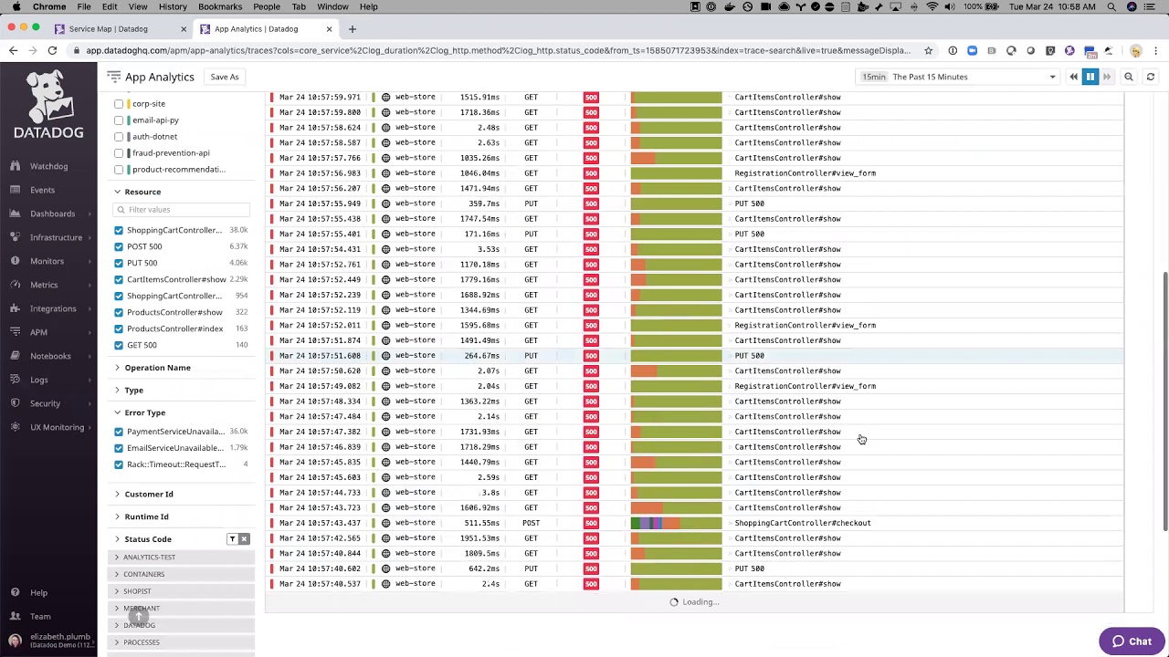Check the corp-site service checkbox

pos(119,104)
